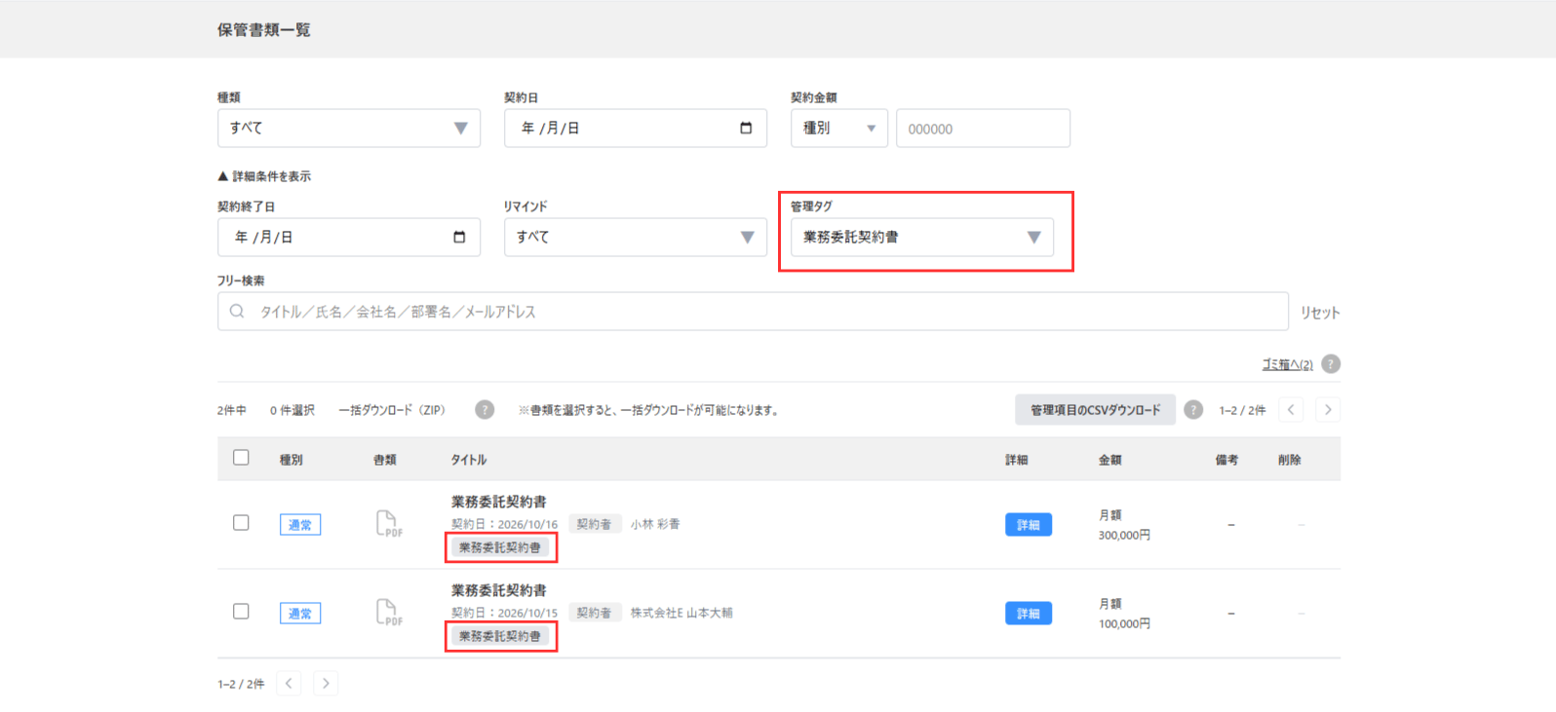Viewport: 1556px width, 712px height.
Task: Click the 保管書類一覧 page heading
Action: click(264, 30)
